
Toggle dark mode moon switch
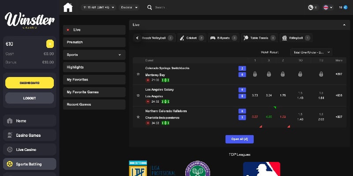(x=313, y=7)
